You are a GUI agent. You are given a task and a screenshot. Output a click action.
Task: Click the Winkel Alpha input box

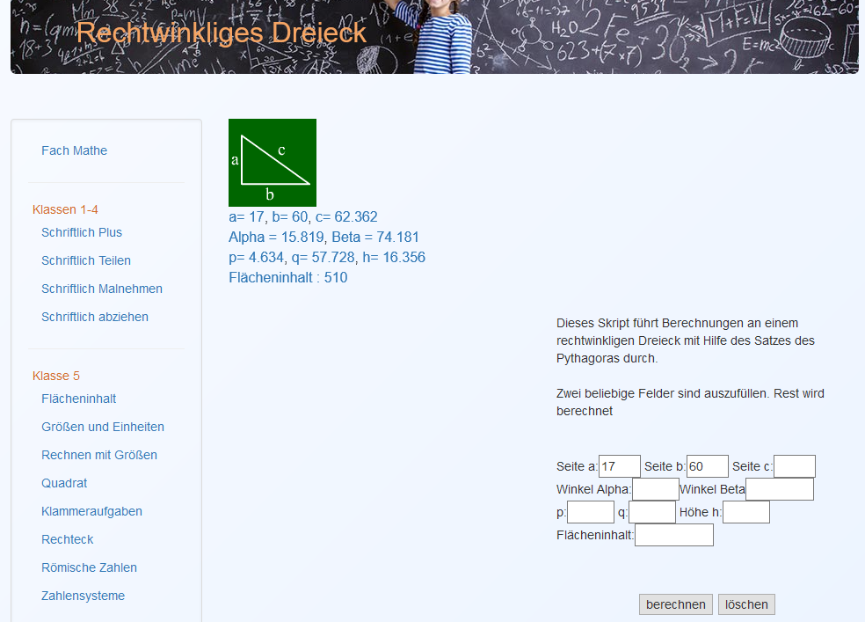tap(655, 489)
